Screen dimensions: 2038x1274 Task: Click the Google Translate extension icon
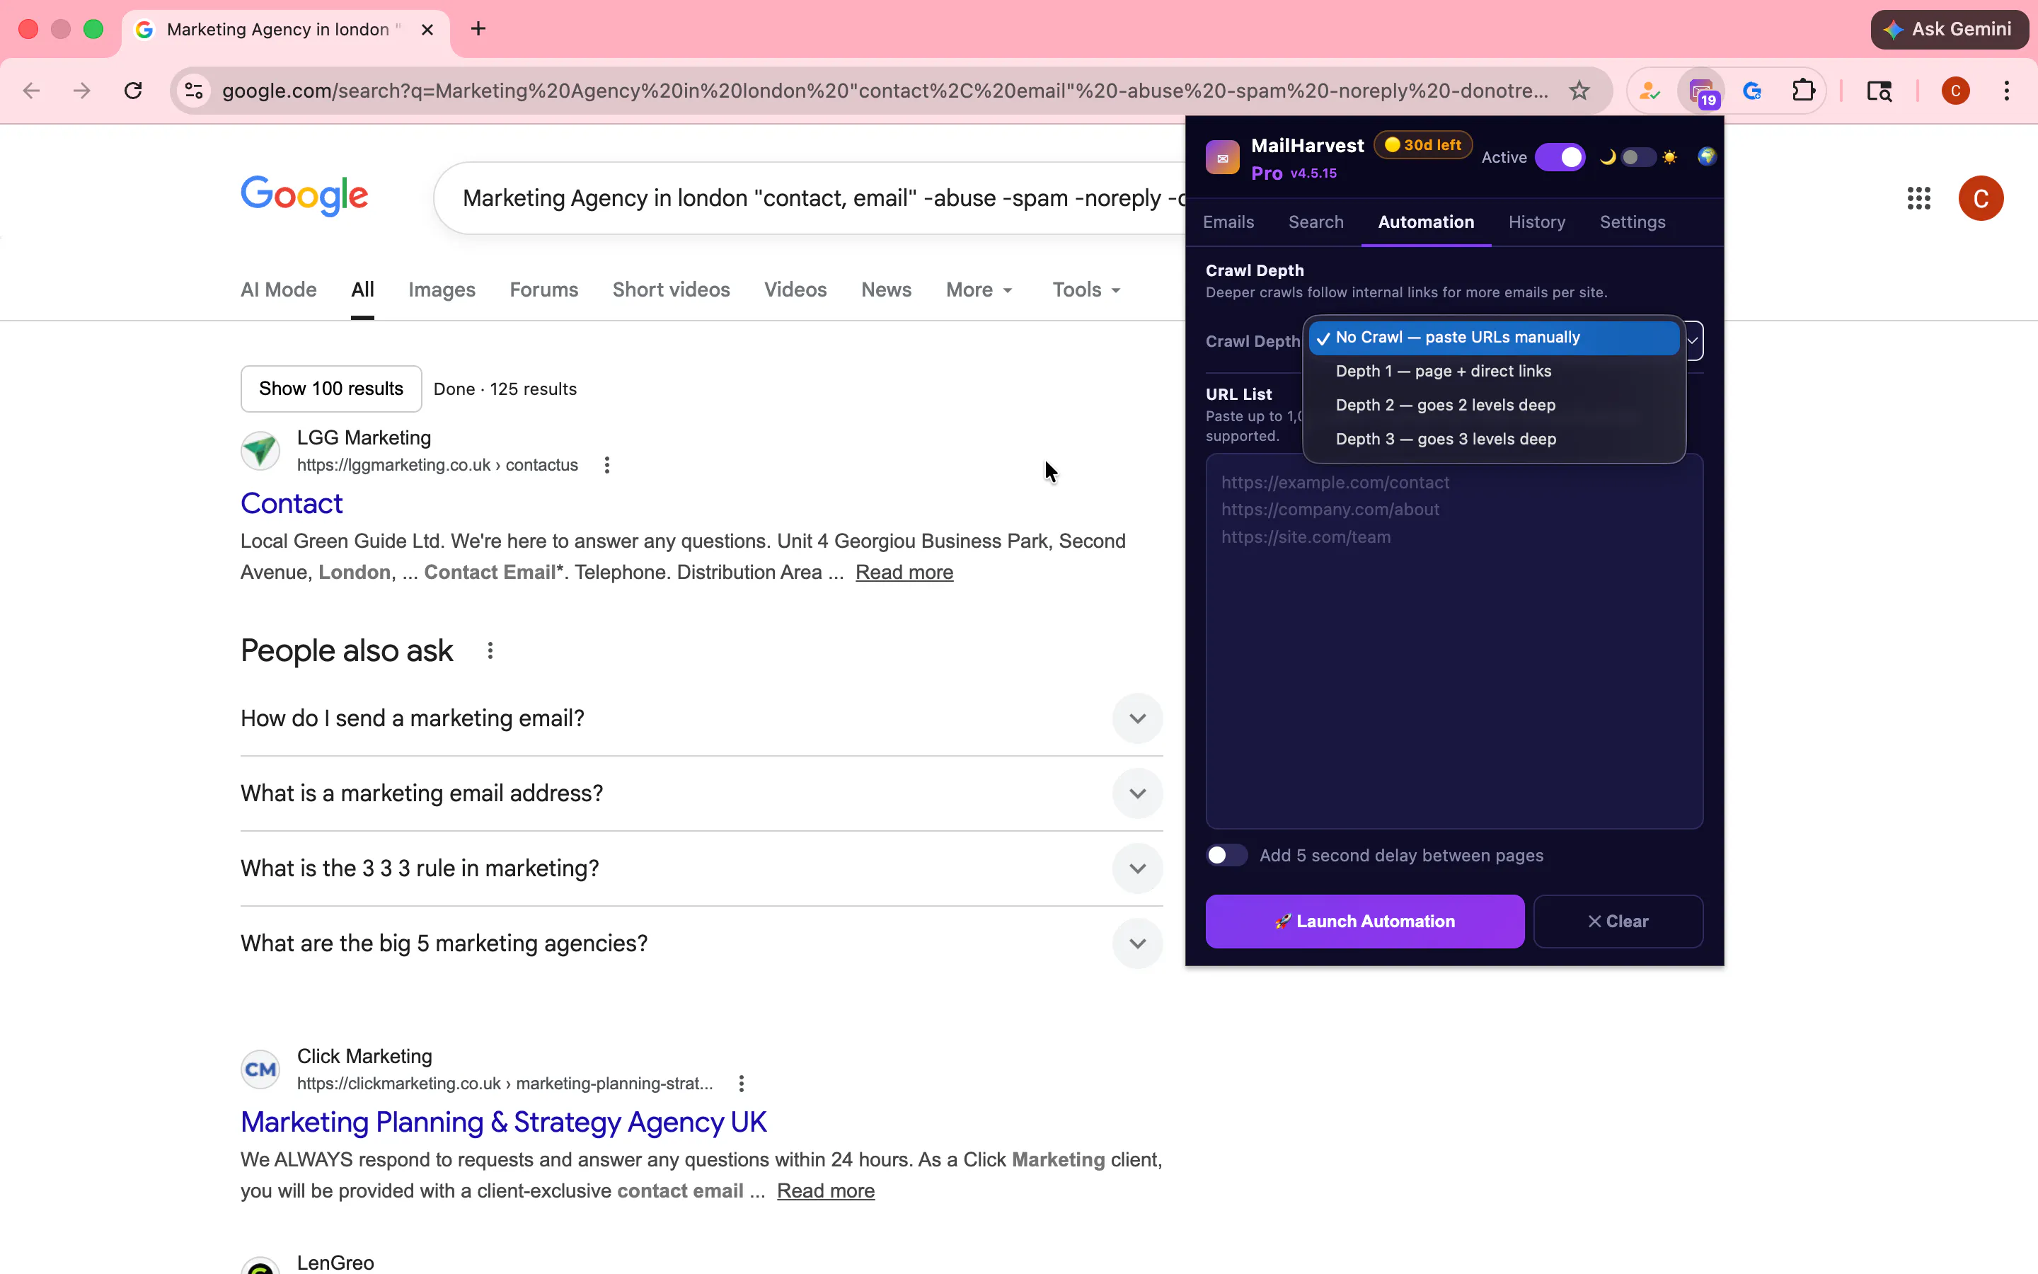(1753, 91)
